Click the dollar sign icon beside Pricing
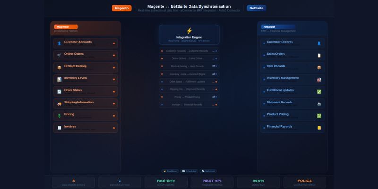378x189 pixels. click(x=60, y=116)
